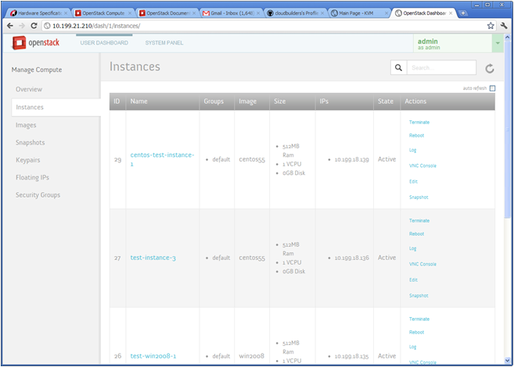Take Snapshot of centos-test-instance-1
Viewport: 514px width, 367px height.
pyautogui.click(x=419, y=198)
